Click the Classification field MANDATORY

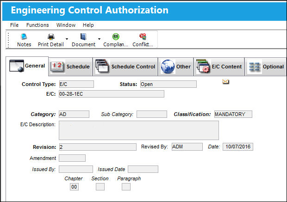click(x=233, y=114)
